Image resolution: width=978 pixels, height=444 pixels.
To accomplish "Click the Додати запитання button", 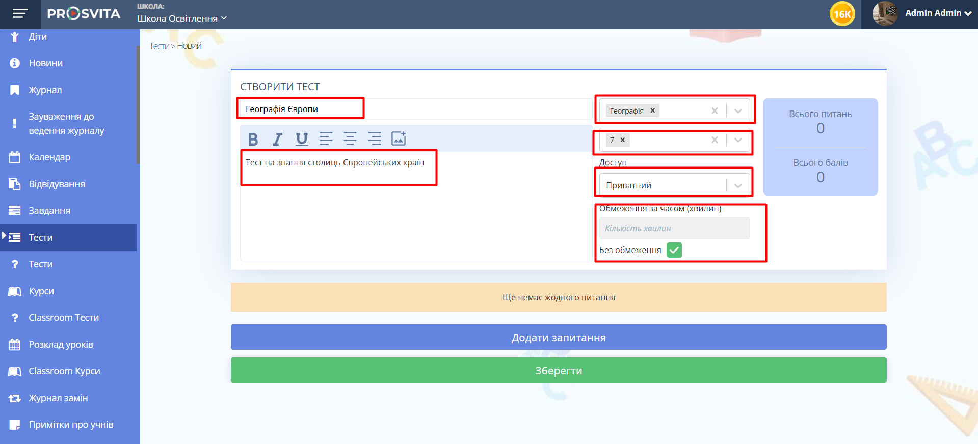I will [x=559, y=337].
